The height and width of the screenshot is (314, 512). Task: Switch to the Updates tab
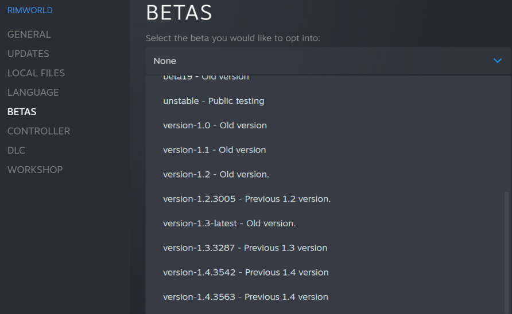[28, 54]
